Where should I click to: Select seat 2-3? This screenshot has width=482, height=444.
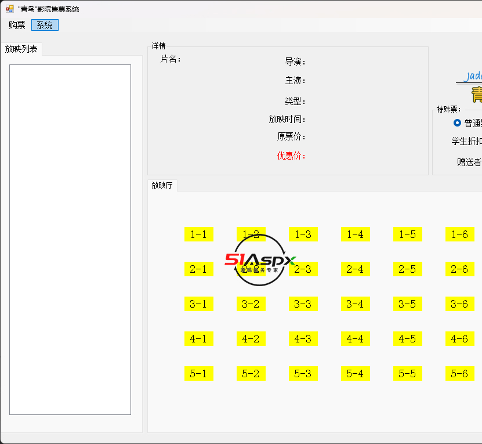pyautogui.click(x=303, y=269)
